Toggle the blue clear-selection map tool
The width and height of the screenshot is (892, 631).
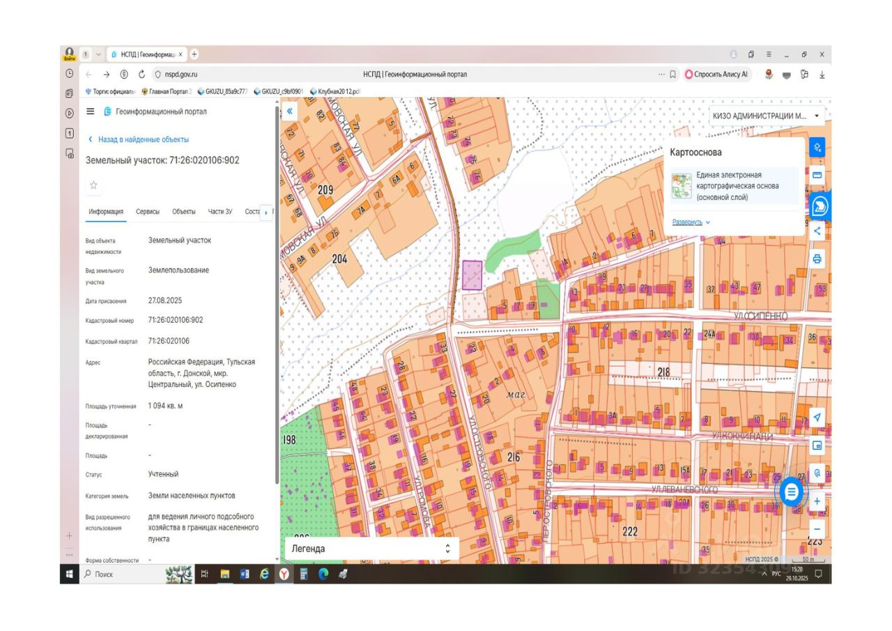coord(817,147)
